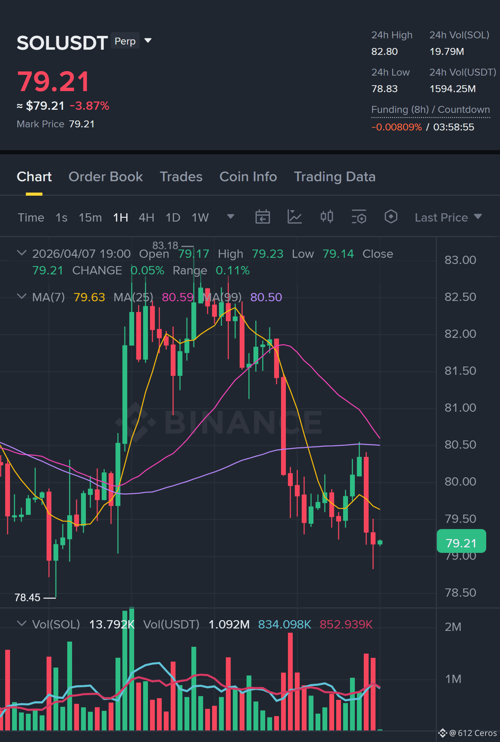Click the Funding (8h) / Countdown link

pyautogui.click(x=430, y=110)
